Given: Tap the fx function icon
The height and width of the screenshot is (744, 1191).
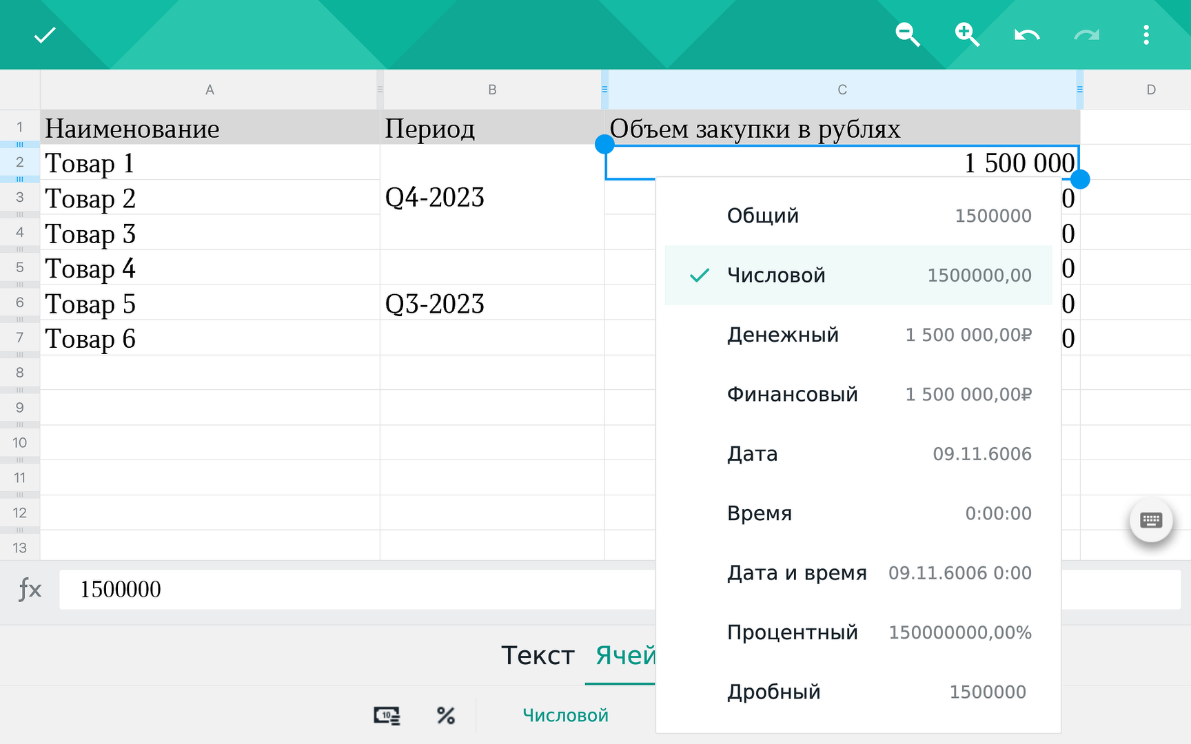Looking at the screenshot, I should [x=30, y=589].
